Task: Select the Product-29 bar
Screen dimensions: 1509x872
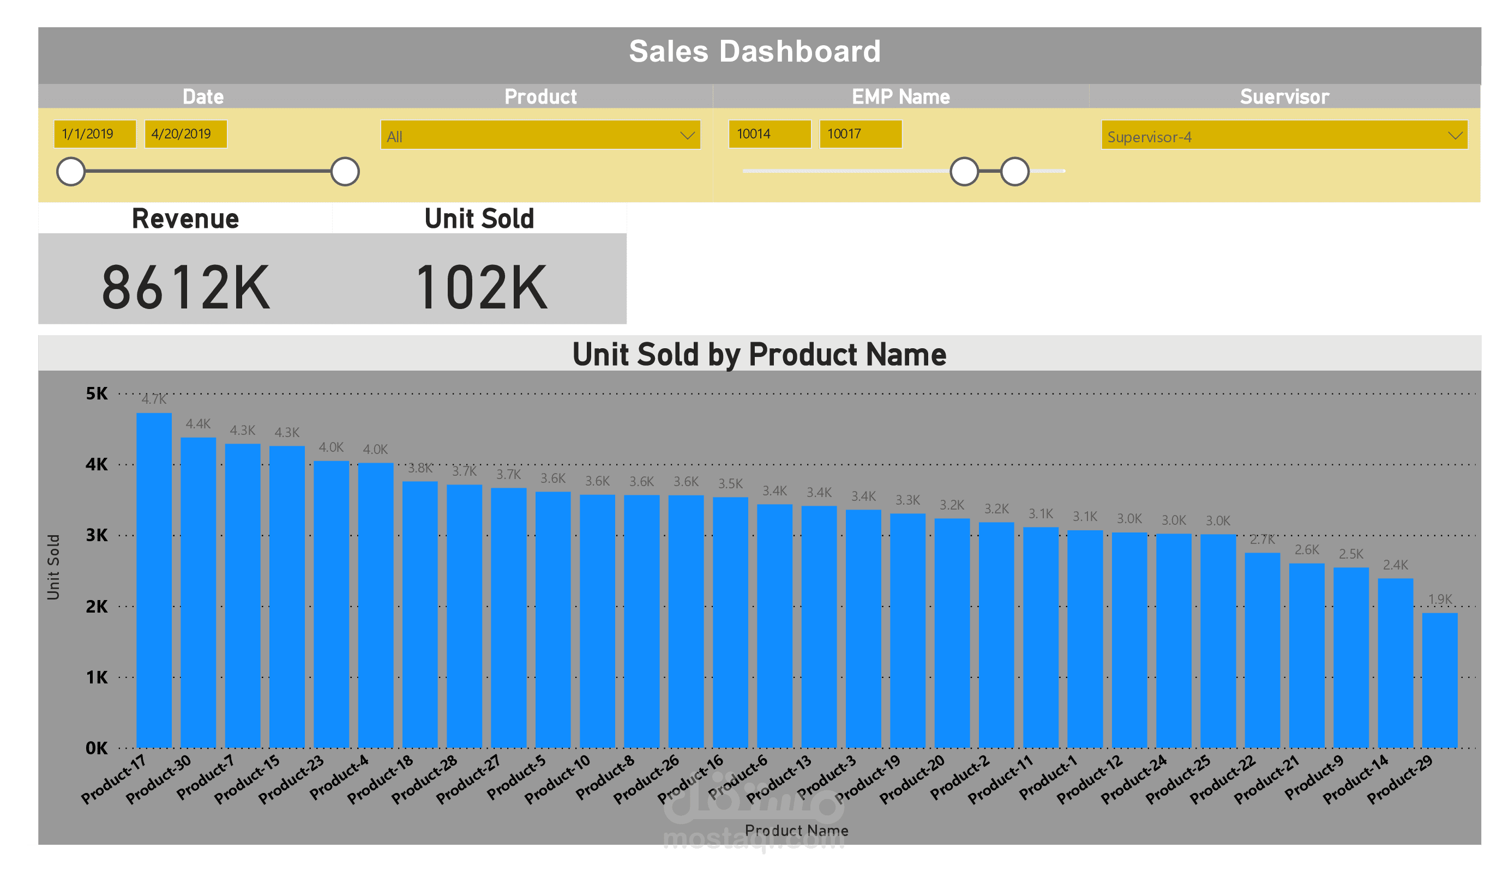Action: coord(1440,680)
